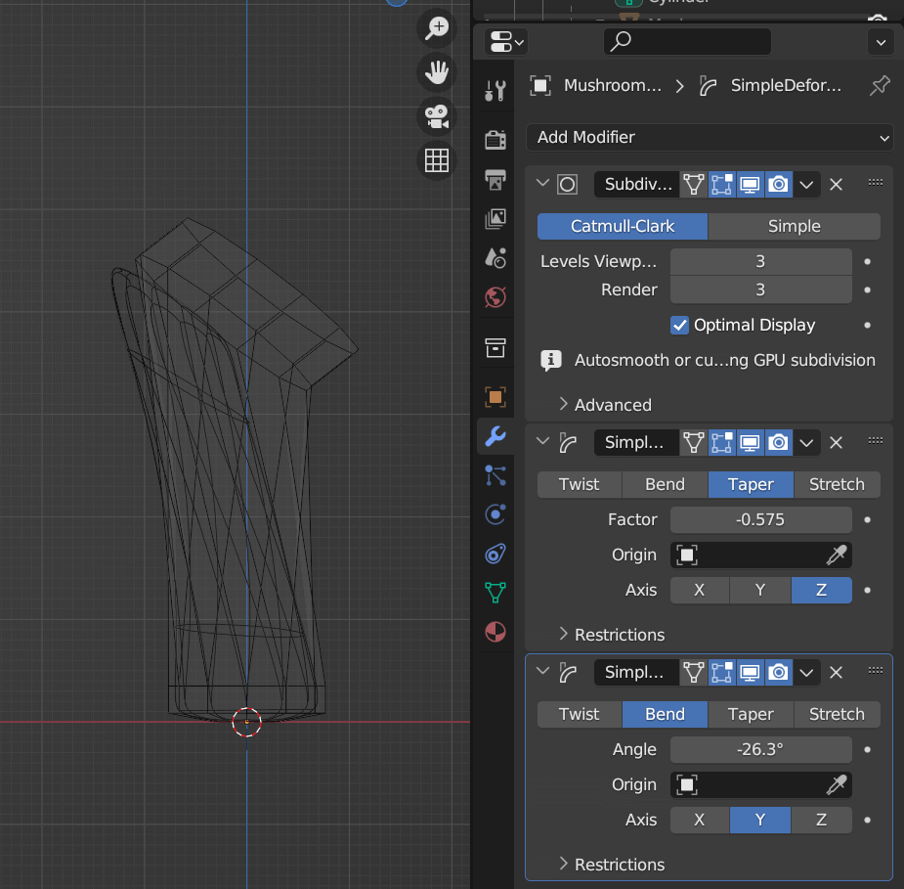Screen dimensions: 904x889
Task: Pin the properties editor context
Action: point(880,86)
